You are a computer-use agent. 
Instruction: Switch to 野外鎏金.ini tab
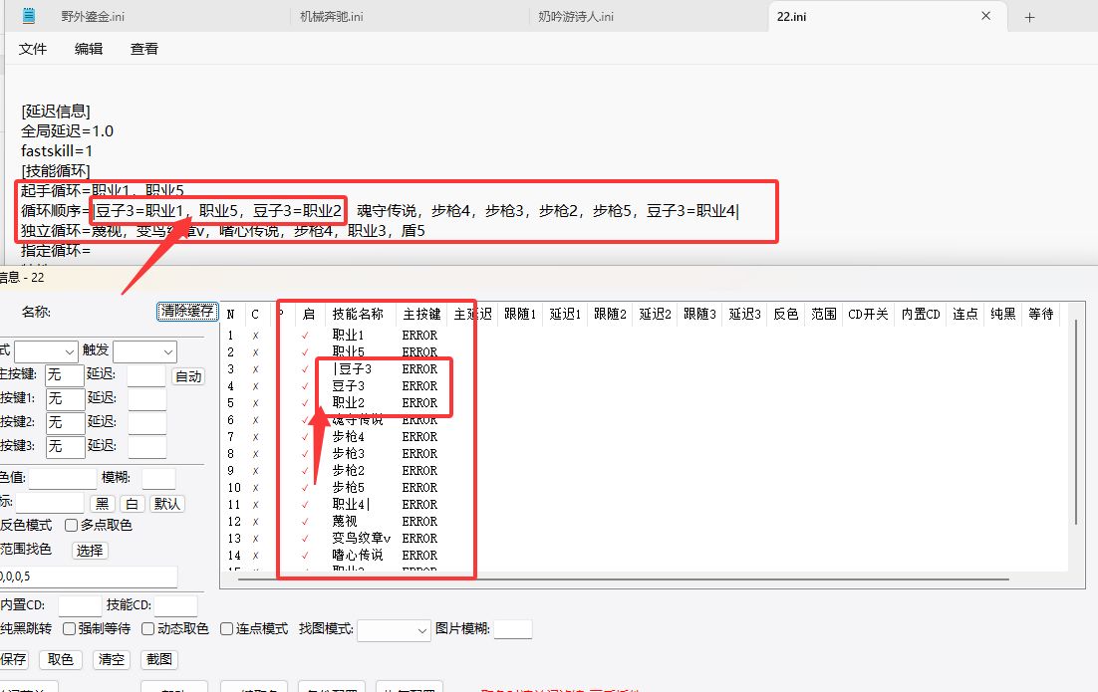93,16
